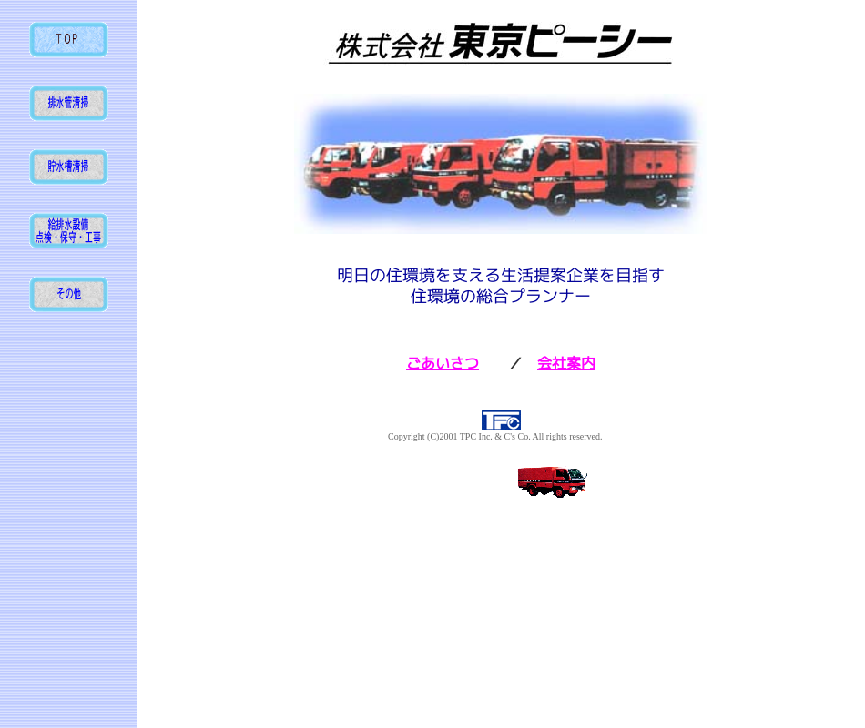Select the 貯水槽清掃 sidebar button
The image size is (865, 728).
coord(68,167)
